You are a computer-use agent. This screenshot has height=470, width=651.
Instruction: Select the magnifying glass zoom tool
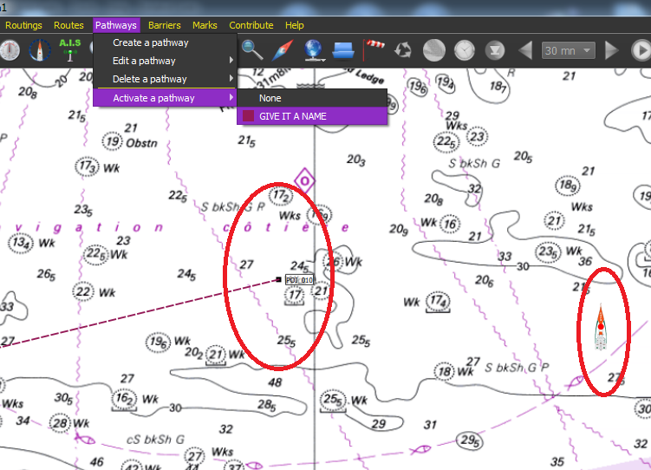[252, 49]
